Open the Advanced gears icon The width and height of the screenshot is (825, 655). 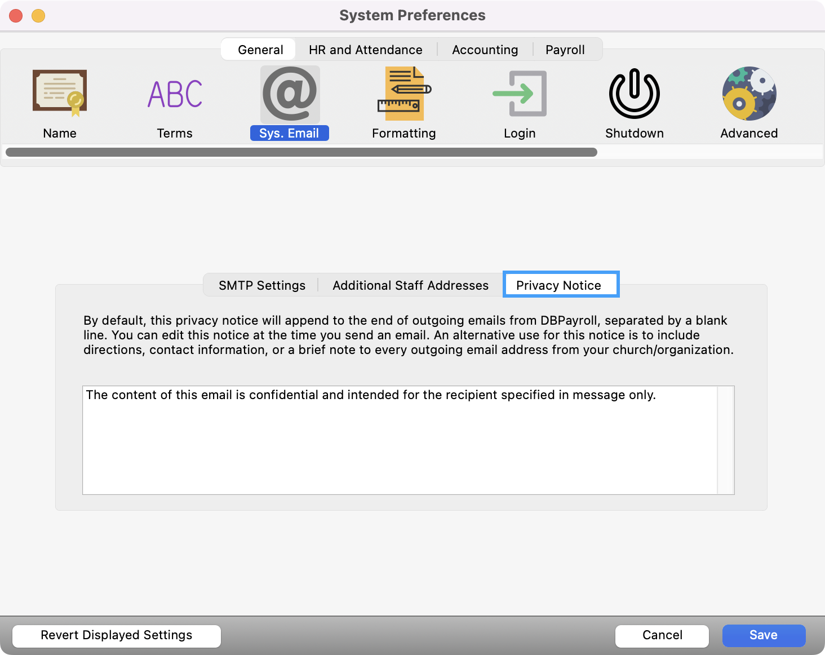(749, 94)
